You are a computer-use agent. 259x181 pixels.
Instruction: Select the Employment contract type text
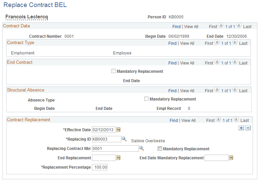coord(22,53)
